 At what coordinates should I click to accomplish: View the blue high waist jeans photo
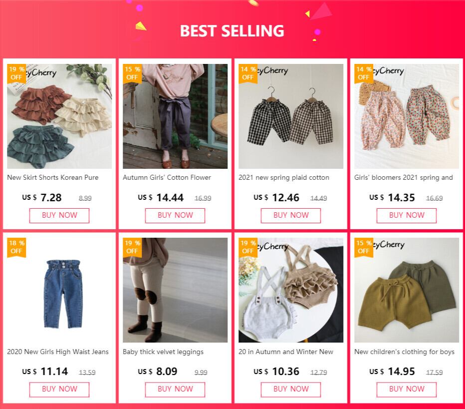(59, 290)
